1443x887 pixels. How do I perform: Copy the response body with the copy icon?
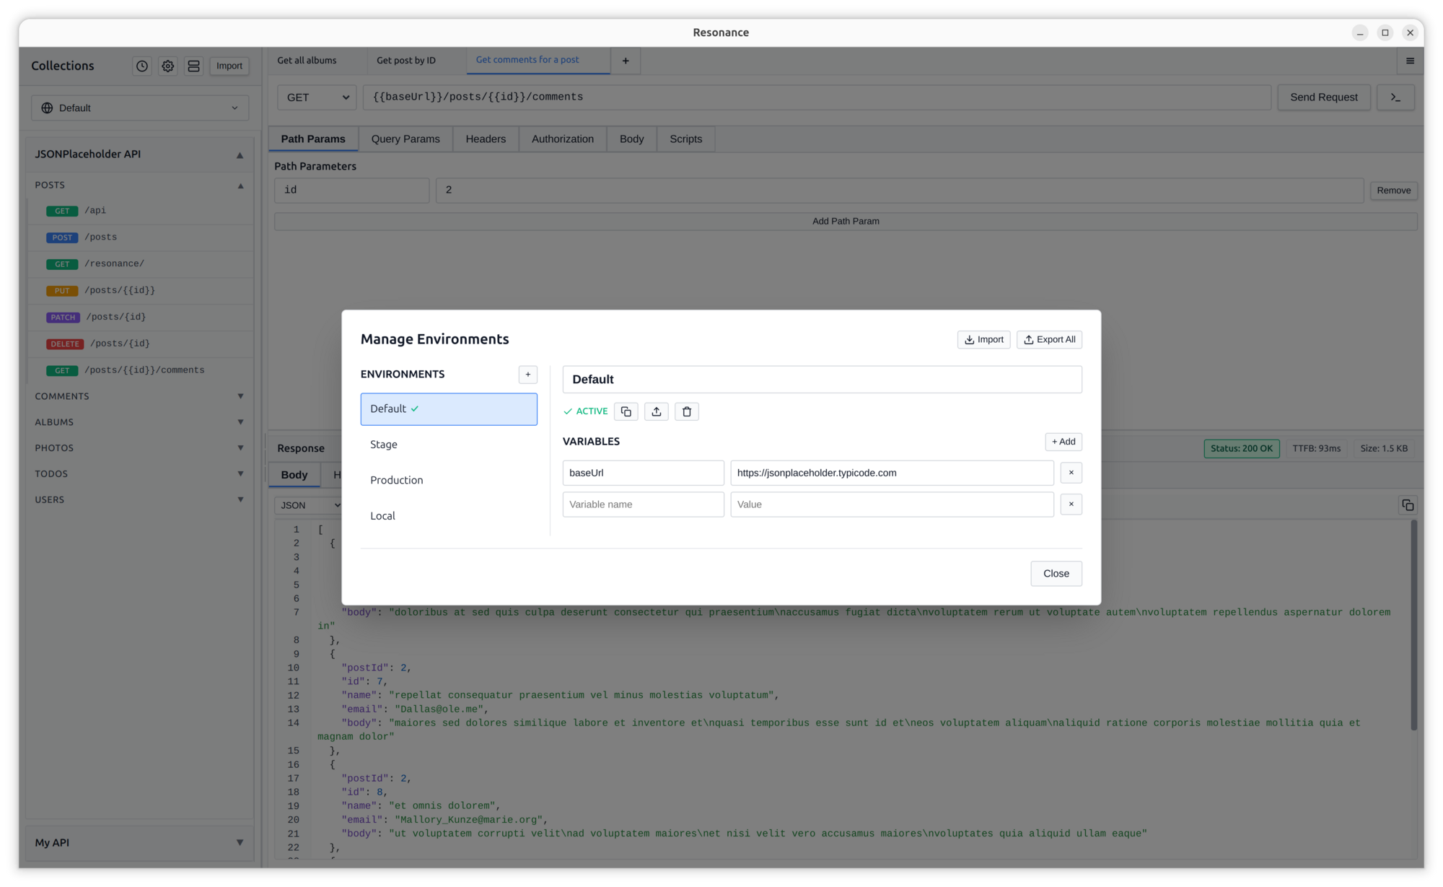click(x=1407, y=504)
